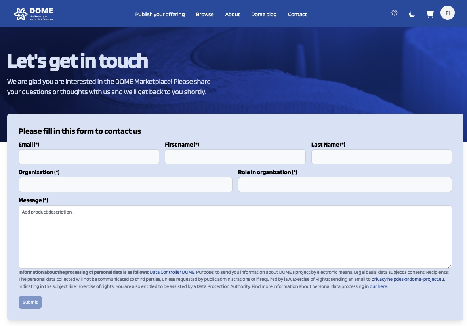Click inside the Message text area
The image size is (467, 326).
pyautogui.click(x=235, y=236)
